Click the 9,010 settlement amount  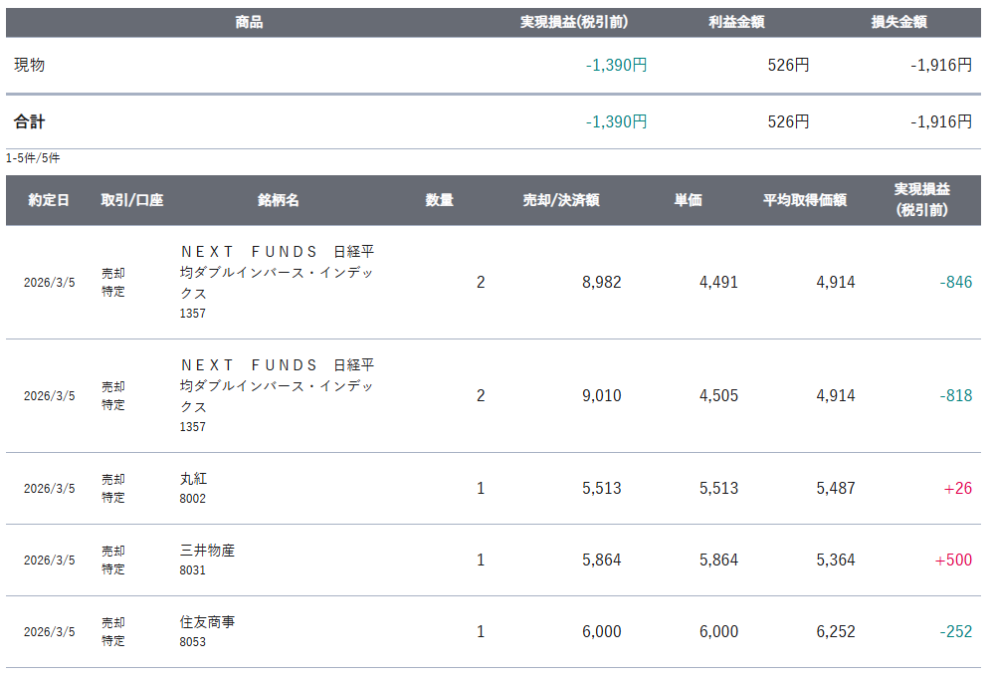coord(601,396)
